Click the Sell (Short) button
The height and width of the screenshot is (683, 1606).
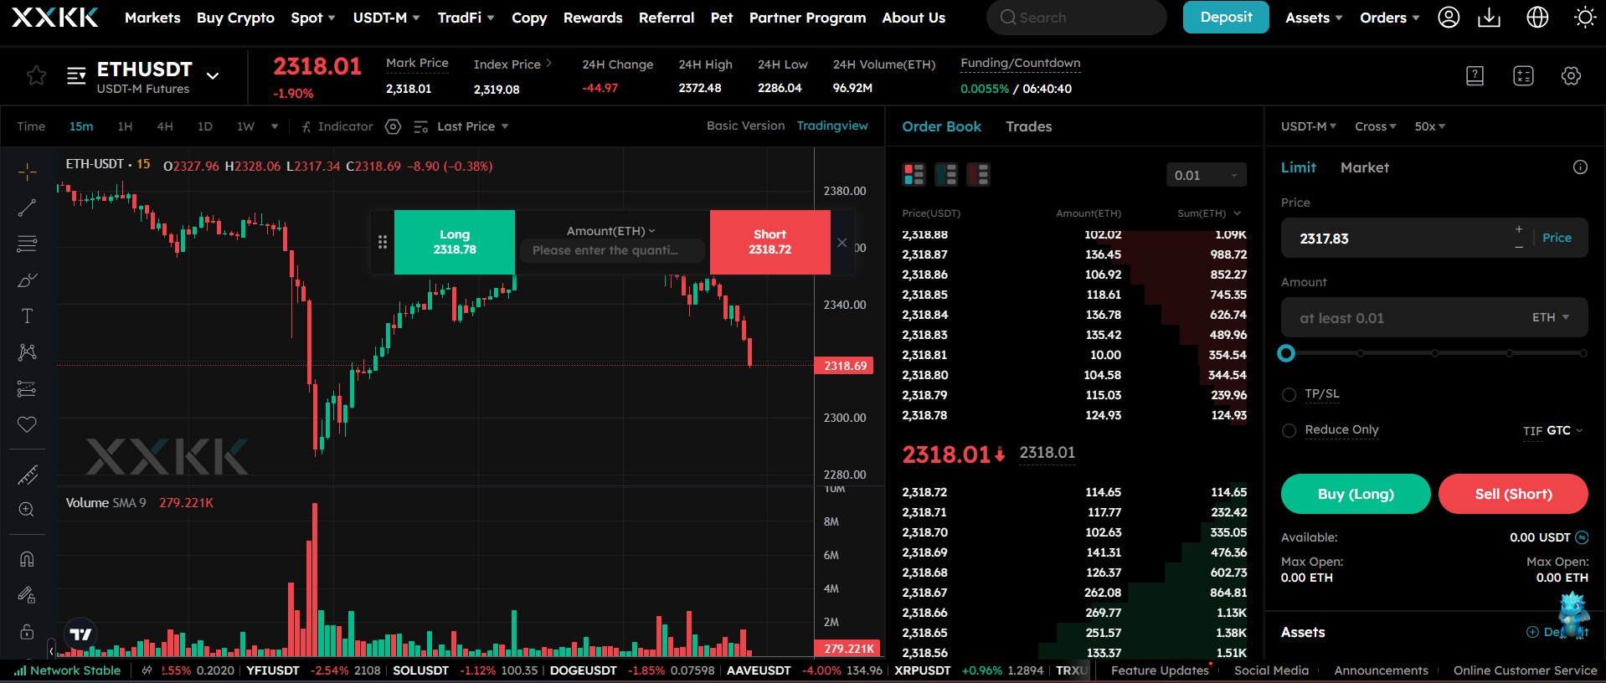point(1513,494)
